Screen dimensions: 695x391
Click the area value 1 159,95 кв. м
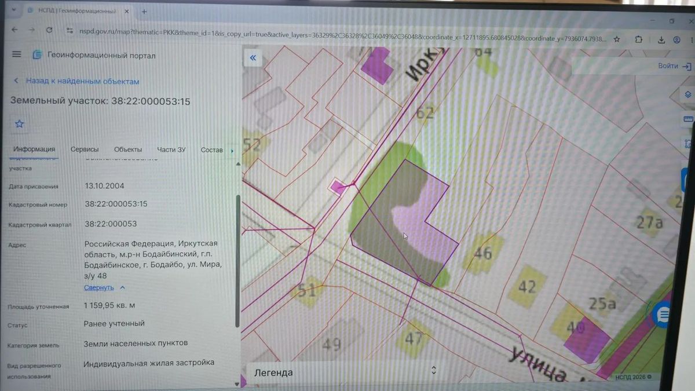[110, 305]
